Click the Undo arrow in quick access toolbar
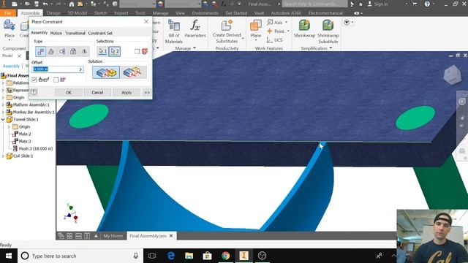This screenshot has width=468, height=263. point(45,4)
